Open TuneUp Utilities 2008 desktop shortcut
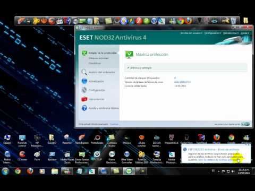Screen dimensions: 255x191 (x=142, y=158)
